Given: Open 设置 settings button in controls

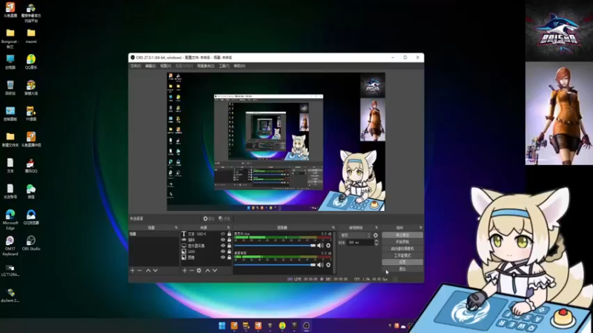Looking at the screenshot, I should click(x=402, y=262).
